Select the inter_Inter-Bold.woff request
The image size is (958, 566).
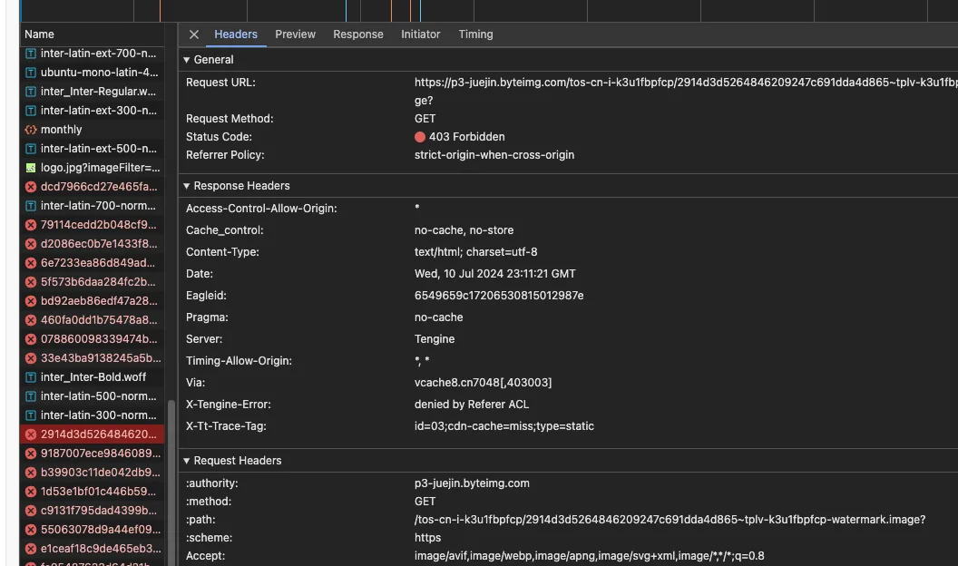[x=93, y=377]
